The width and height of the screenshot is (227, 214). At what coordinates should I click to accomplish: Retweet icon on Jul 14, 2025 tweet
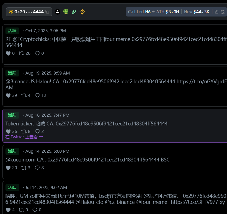(x=21, y=210)
